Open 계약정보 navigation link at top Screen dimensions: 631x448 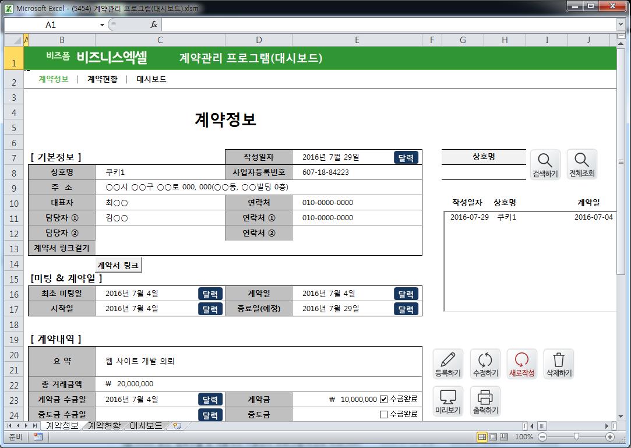54,79
